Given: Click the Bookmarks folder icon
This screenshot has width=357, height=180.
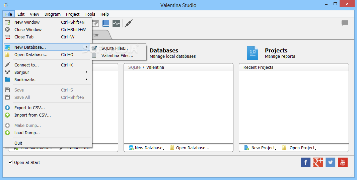Looking at the screenshot, I should click(x=7, y=80).
